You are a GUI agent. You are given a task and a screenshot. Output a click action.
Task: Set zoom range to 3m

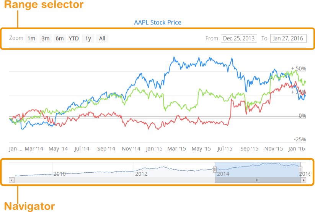pos(46,38)
